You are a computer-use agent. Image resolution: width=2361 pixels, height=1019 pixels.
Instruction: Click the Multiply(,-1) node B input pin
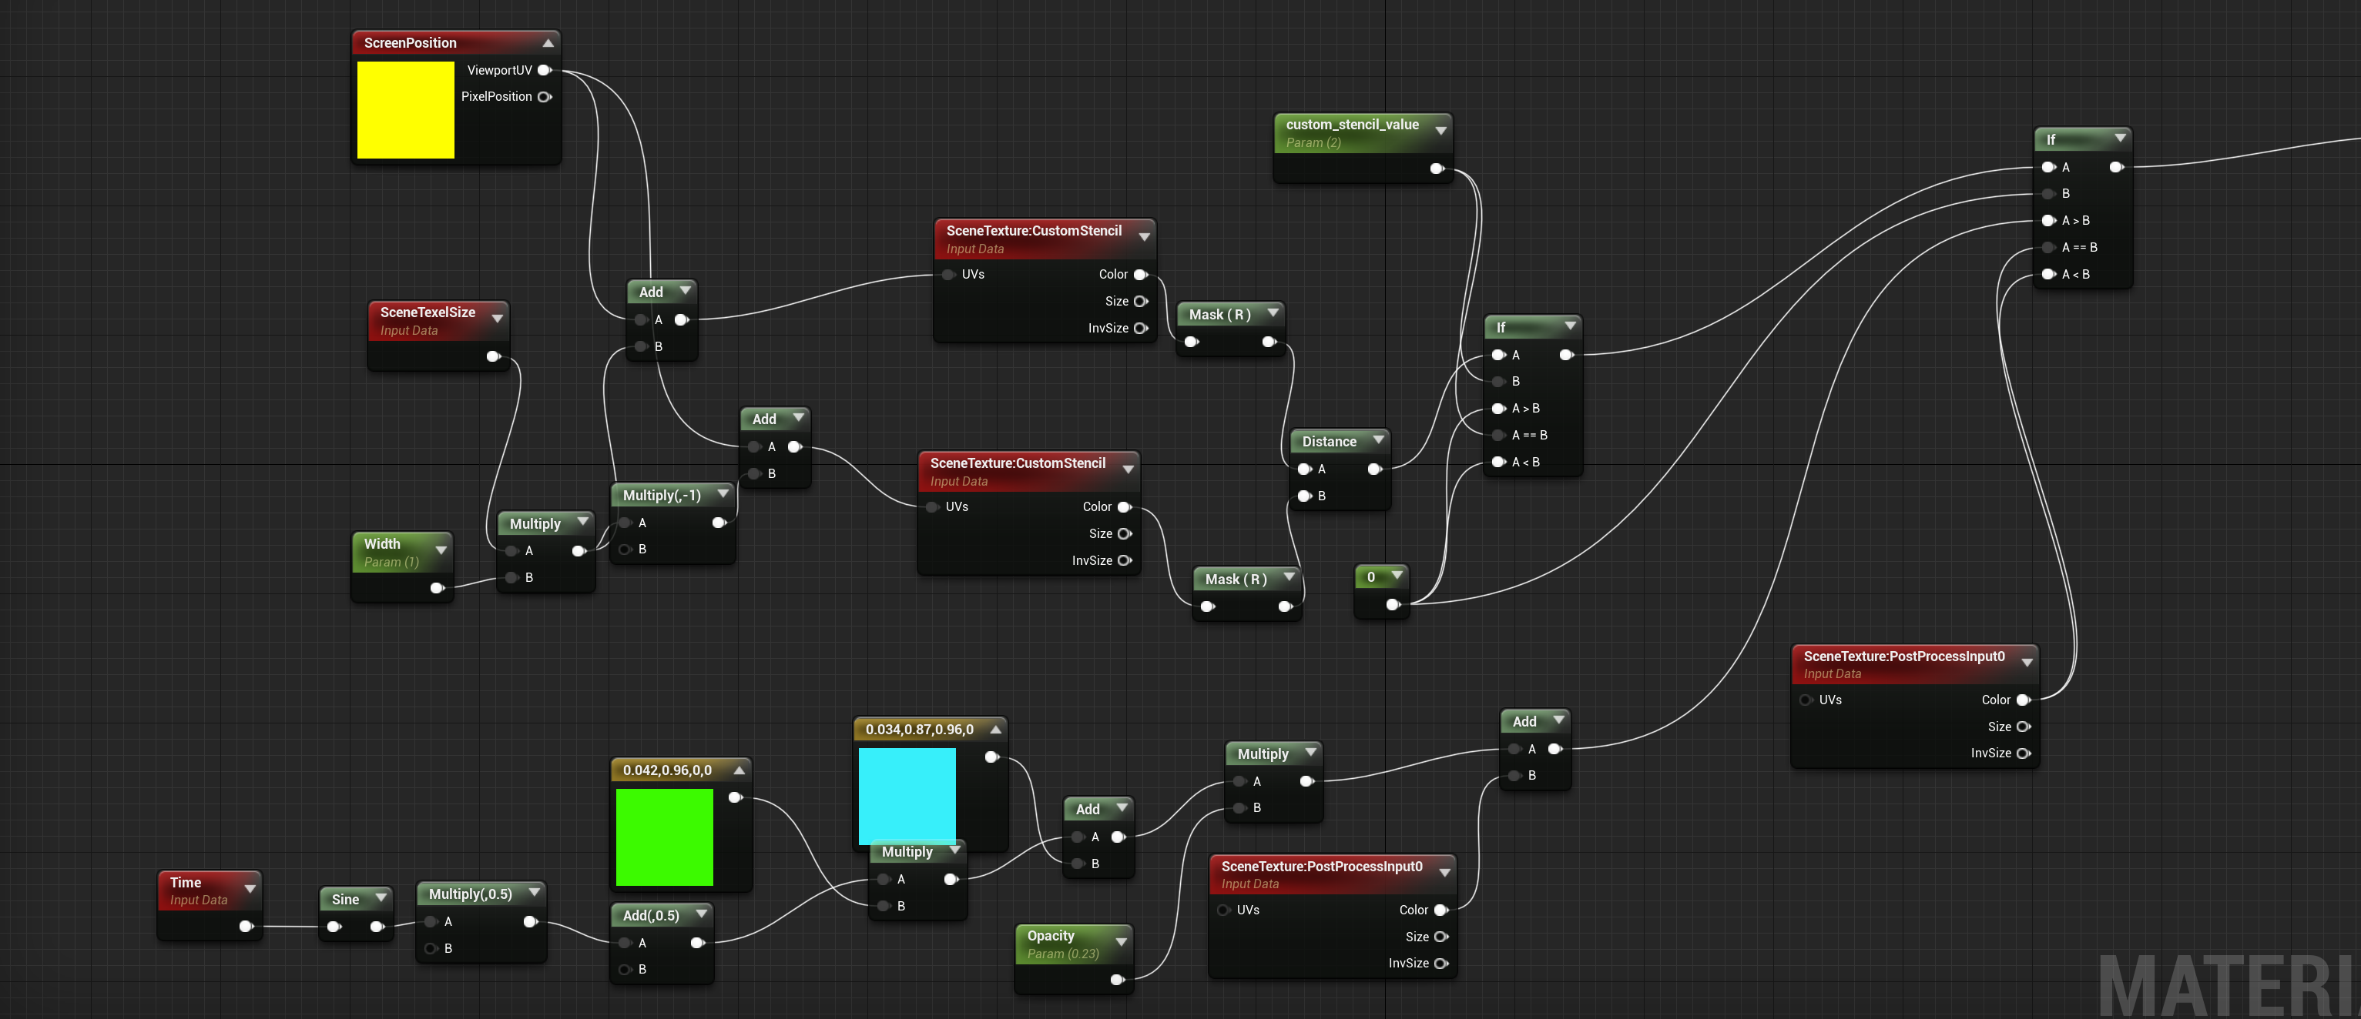(x=625, y=550)
